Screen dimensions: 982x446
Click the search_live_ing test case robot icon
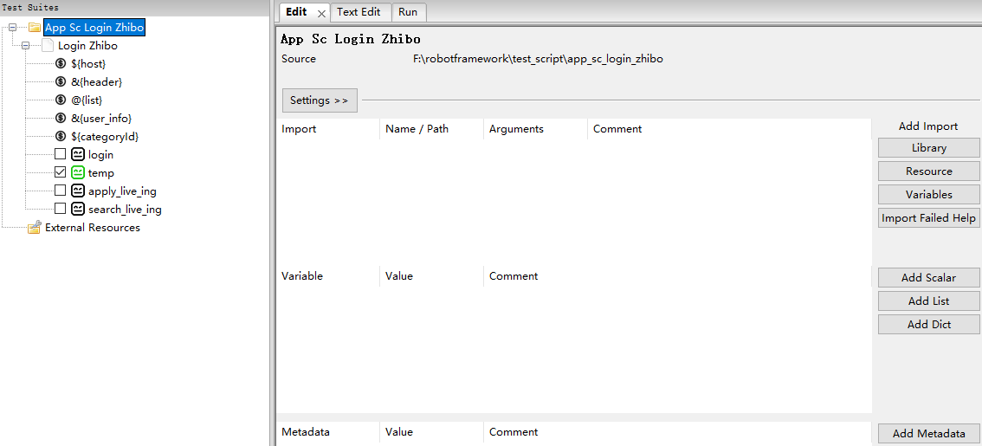pyautogui.click(x=78, y=209)
